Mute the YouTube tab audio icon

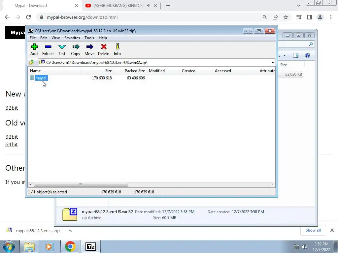(x=148, y=6)
